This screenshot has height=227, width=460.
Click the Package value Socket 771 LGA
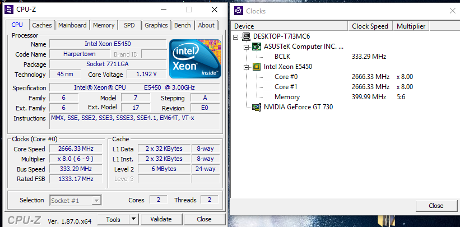tap(108, 64)
